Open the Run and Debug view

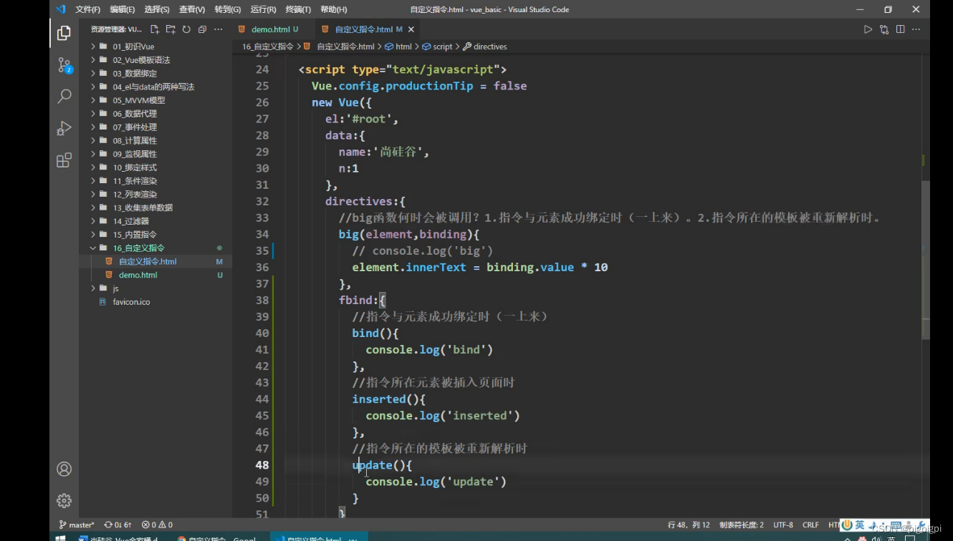[x=64, y=128]
